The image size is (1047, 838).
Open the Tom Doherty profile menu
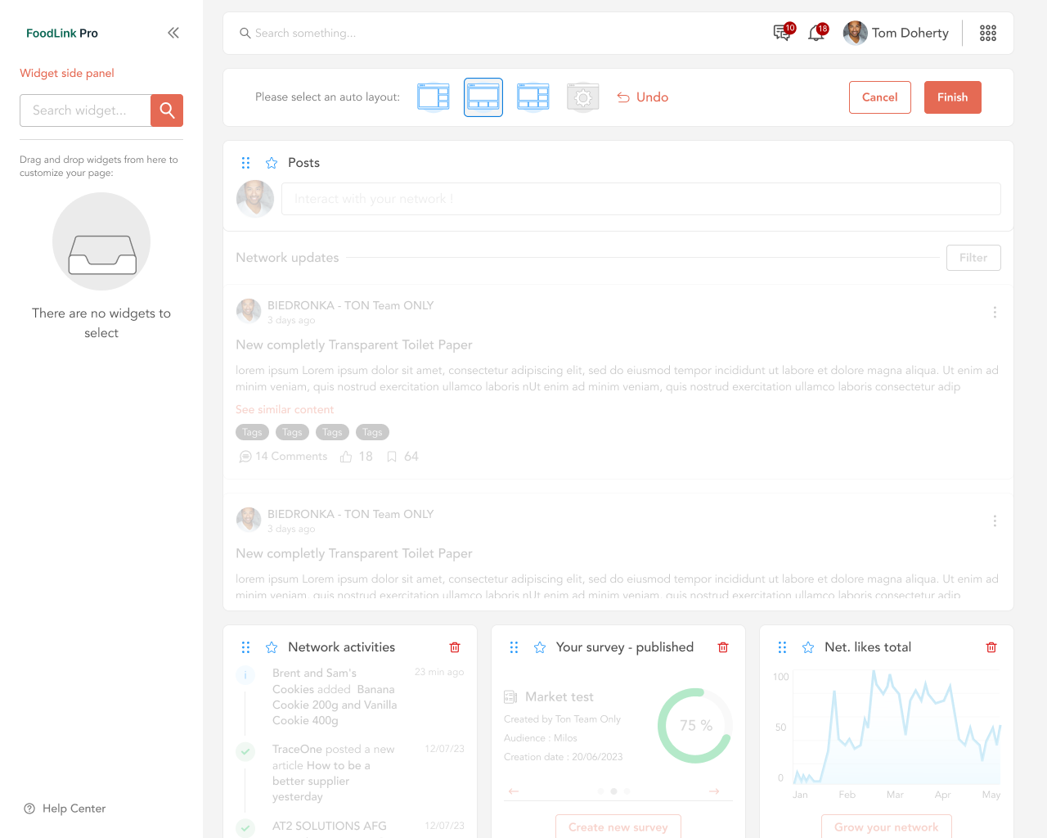896,33
